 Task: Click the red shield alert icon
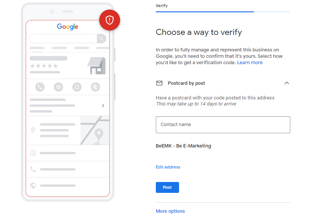pyautogui.click(x=109, y=20)
